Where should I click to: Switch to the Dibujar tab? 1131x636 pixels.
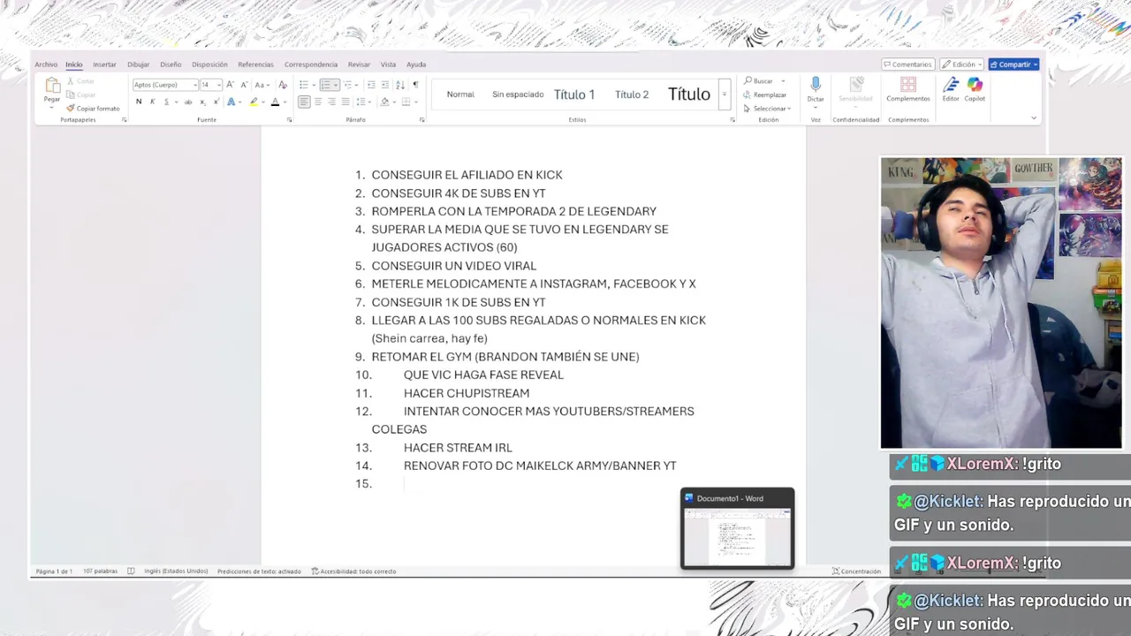tap(138, 64)
